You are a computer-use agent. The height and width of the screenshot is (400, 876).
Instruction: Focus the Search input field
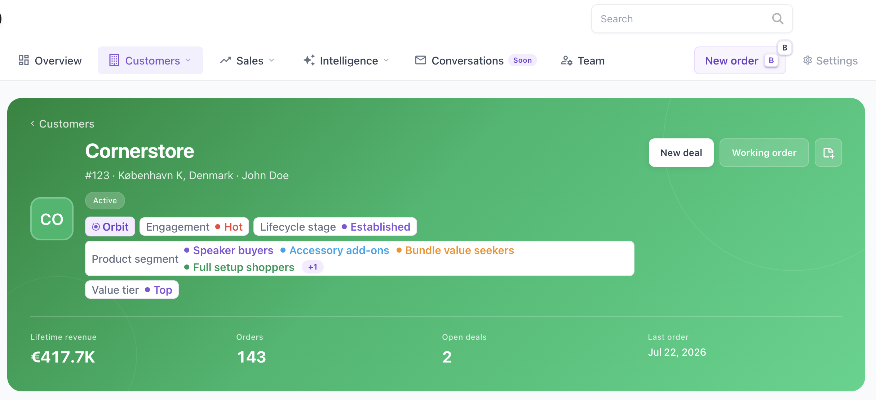point(692,19)
